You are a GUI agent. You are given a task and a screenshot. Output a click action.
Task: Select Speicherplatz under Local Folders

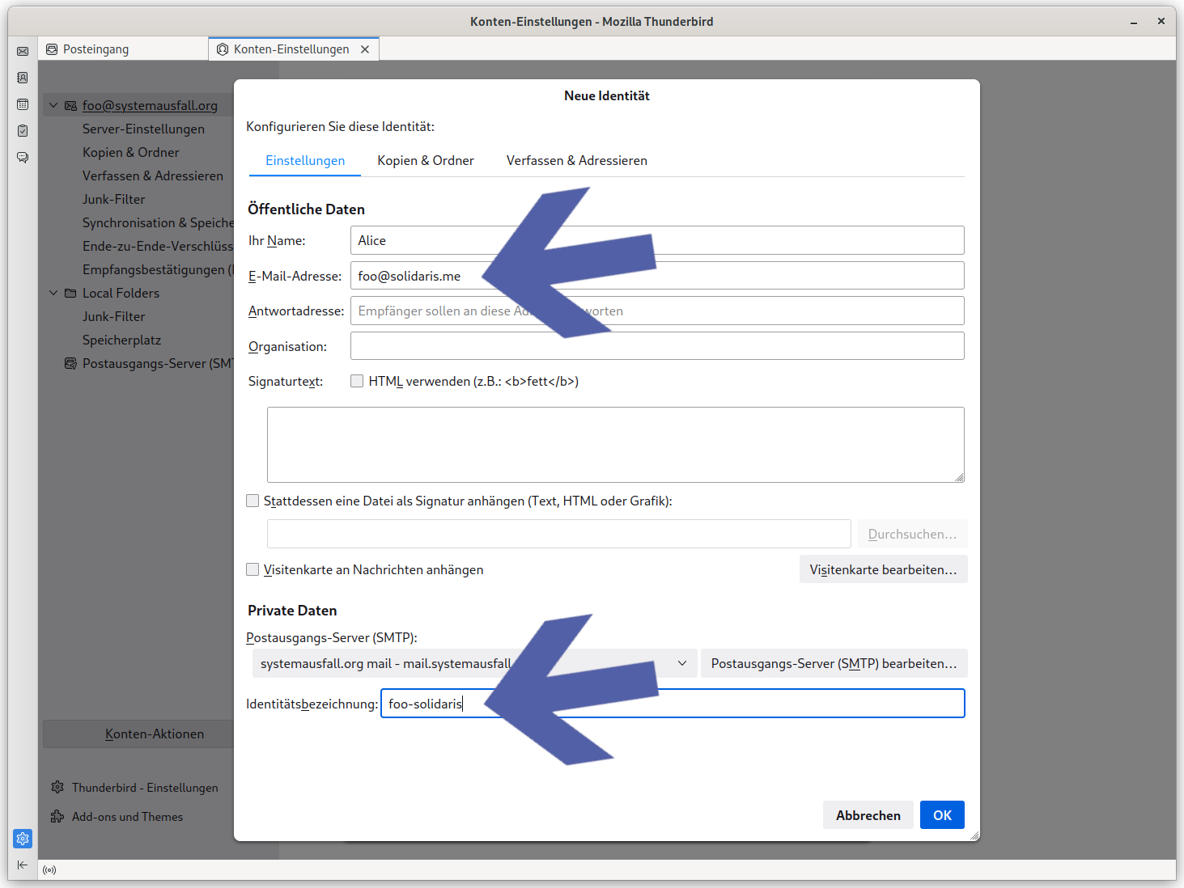[121, 340]
